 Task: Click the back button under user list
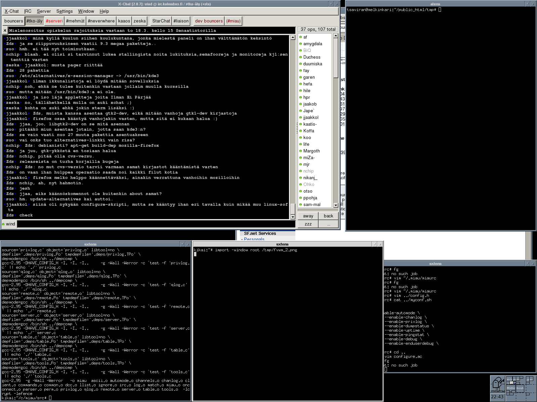[328, 216]
